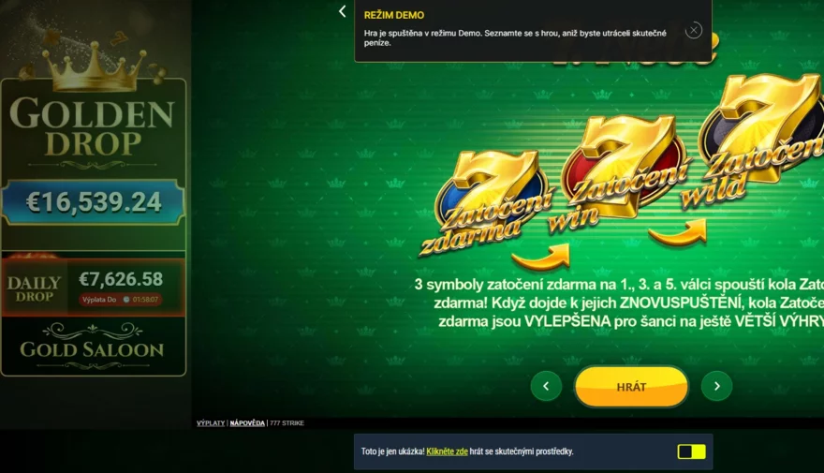Close the Režim Demo notification
Image resolution: width=824 pixels, height=473 pixels.
(x=694, y=31)
